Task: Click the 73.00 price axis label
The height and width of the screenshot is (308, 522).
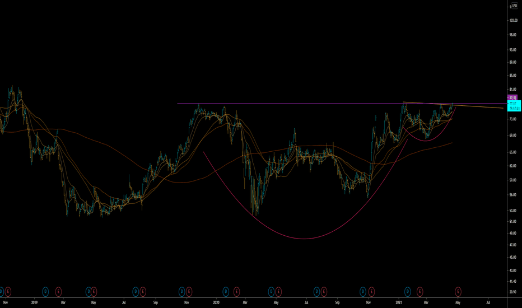Action: pos(512,119)
